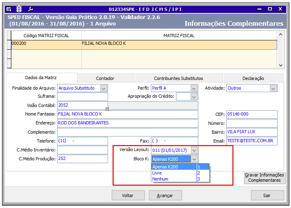
Task: Open the Versão Layout dropdown arrow
Action: 194,150
